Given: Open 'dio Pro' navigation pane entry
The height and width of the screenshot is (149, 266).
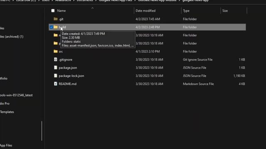Looking at the screenshot, I should pyautogui.click(x=5, y=103).
